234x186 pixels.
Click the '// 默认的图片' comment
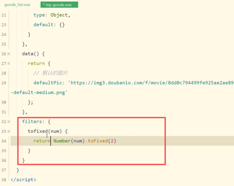[50, 73]
